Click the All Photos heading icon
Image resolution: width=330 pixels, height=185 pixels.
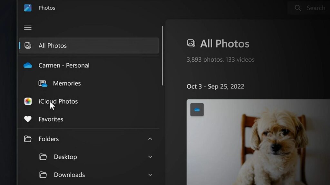click(191, 43)
